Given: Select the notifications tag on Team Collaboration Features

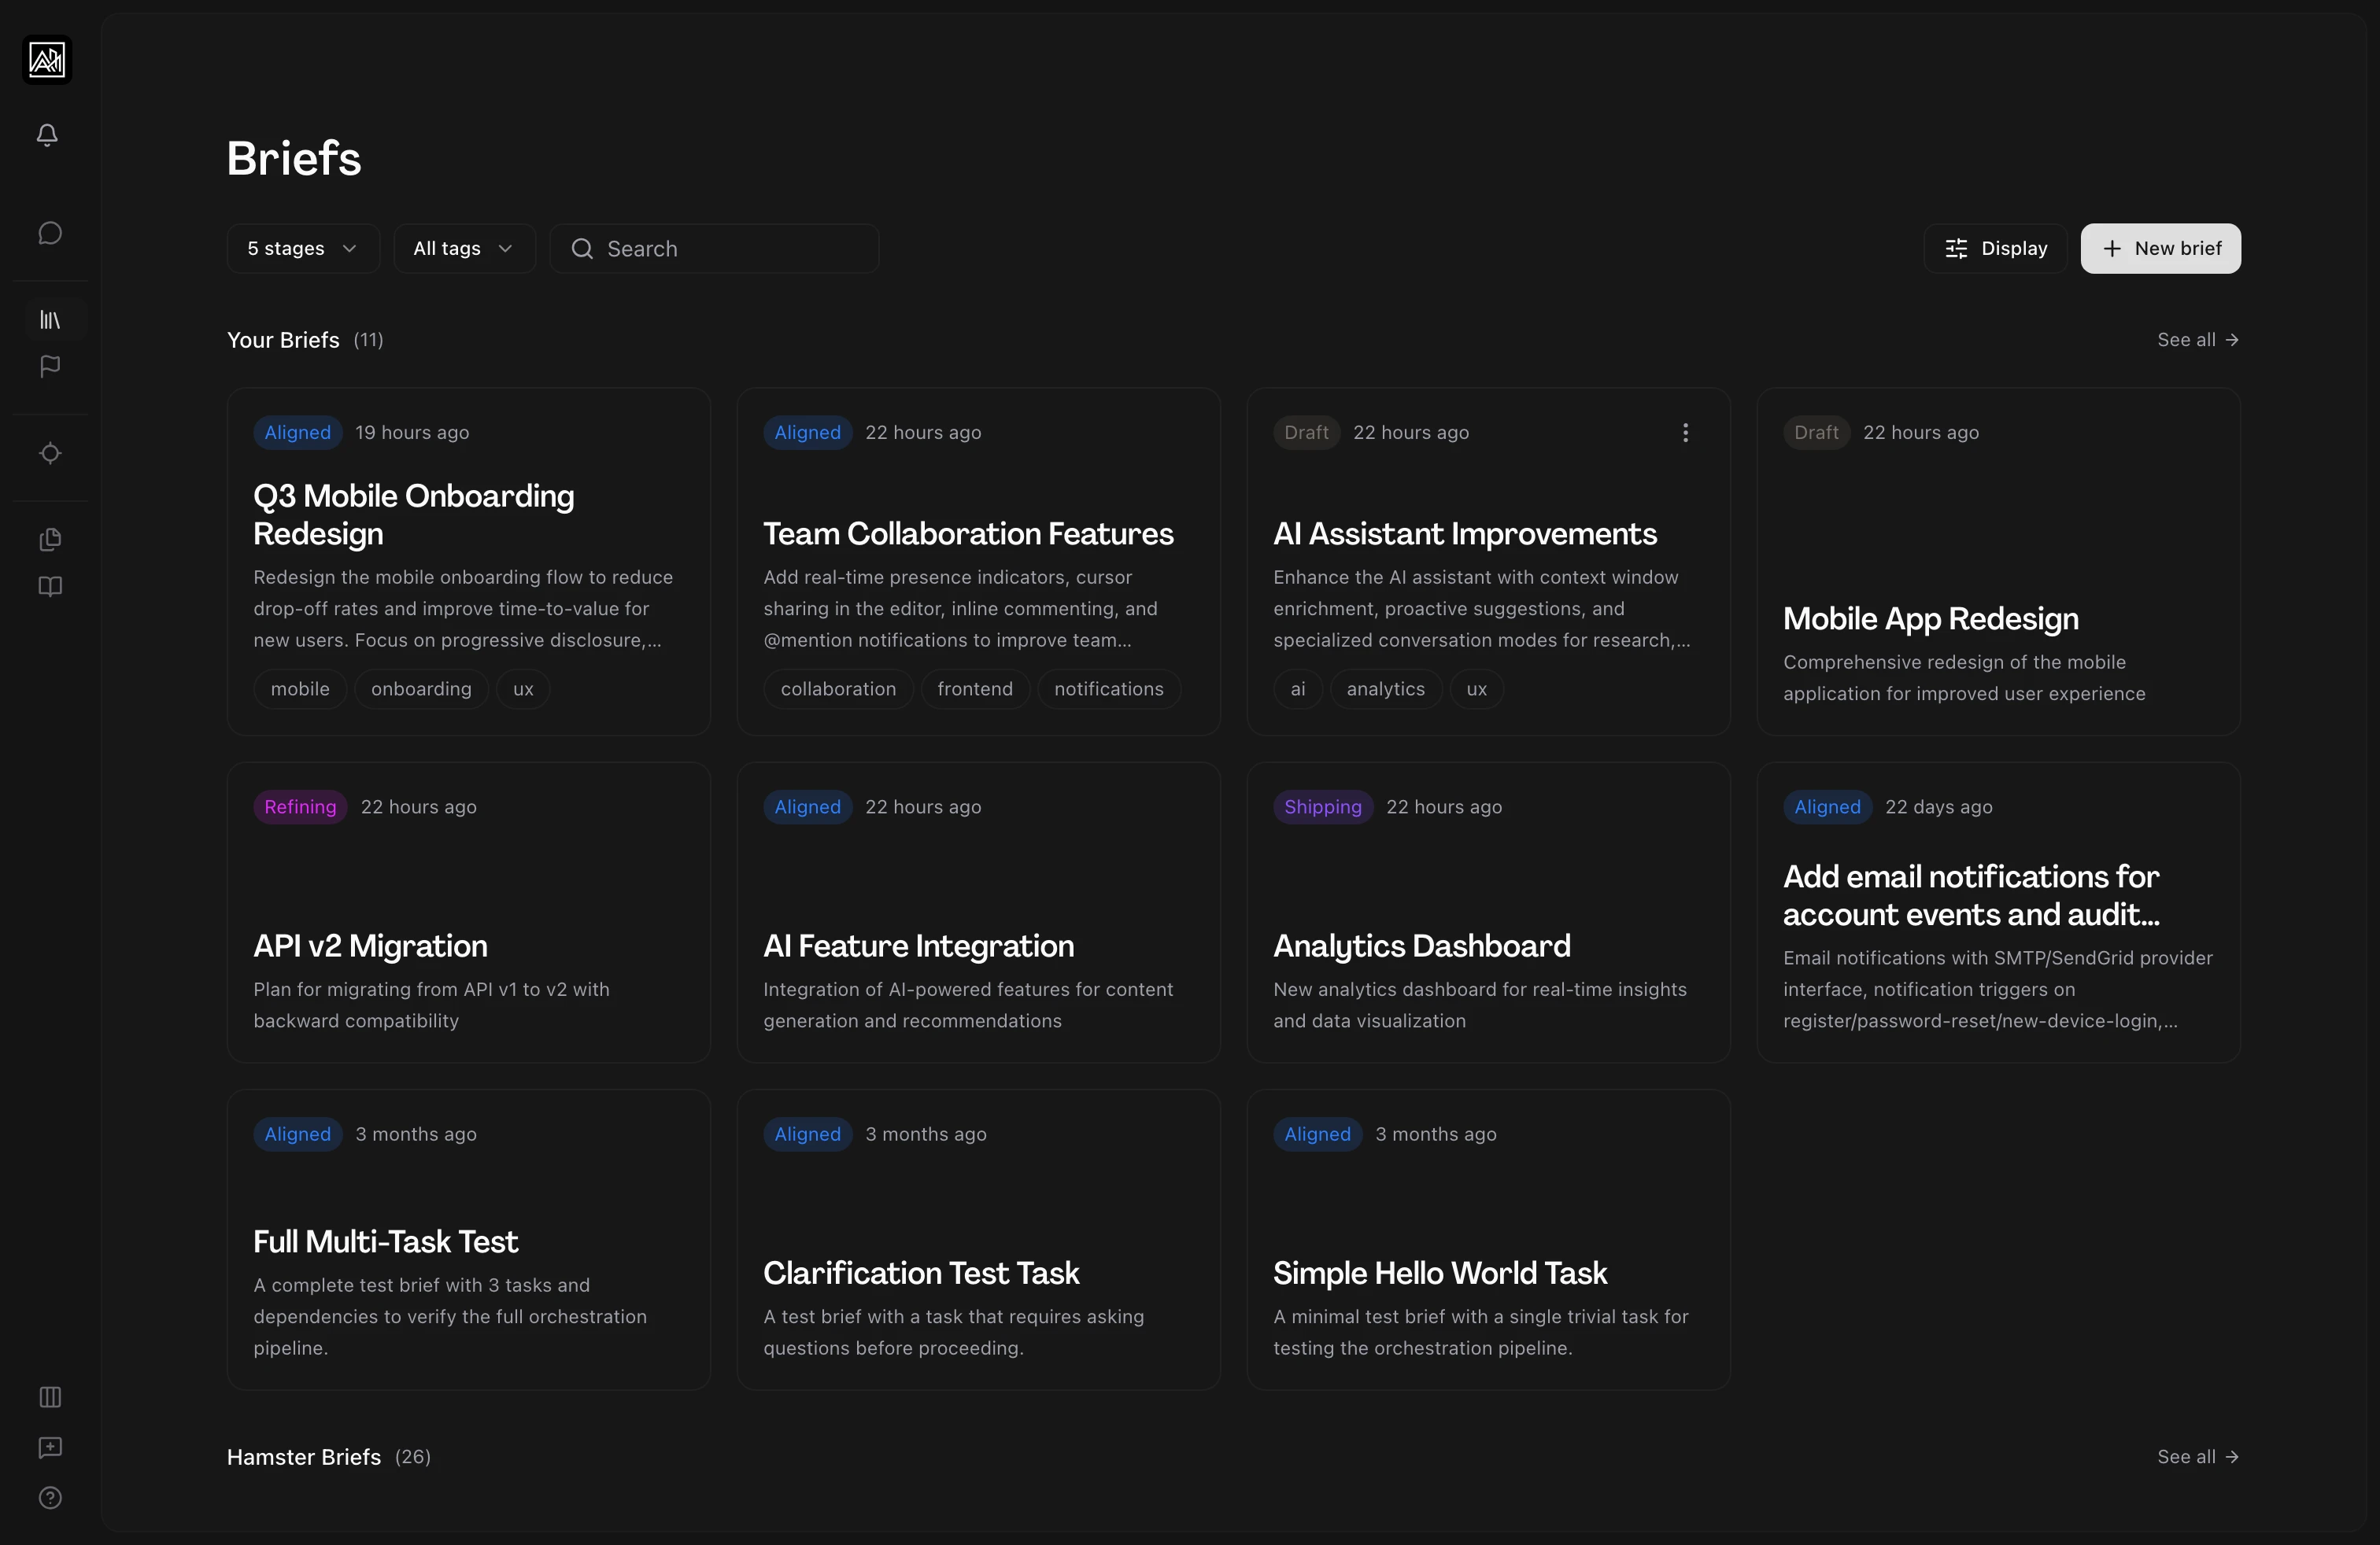Looking at the screenshot, I should (x=1107, y=688).
